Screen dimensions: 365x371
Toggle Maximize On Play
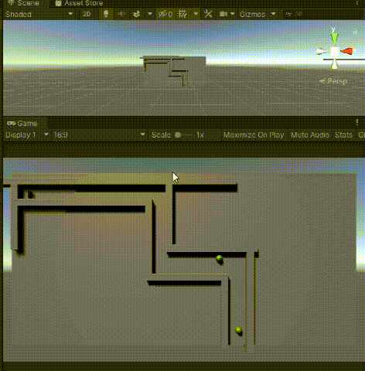point(254,134)
